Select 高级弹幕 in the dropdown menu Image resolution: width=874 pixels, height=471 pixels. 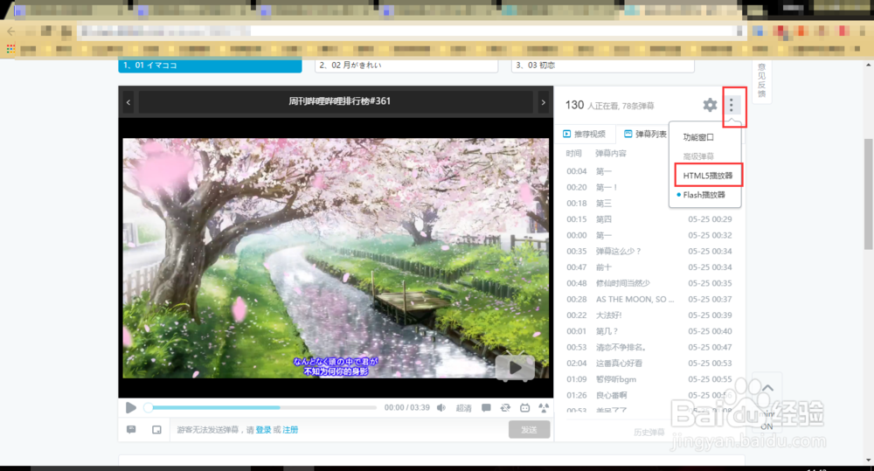[x=698, y=156]
